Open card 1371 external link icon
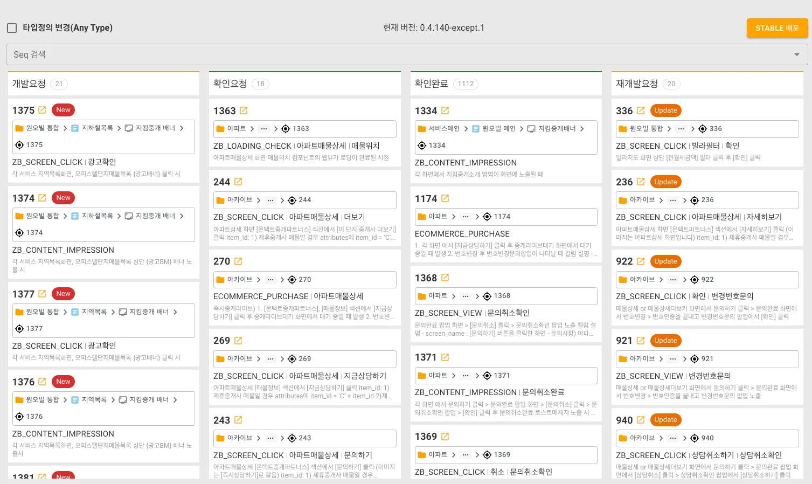Viewport: 812px width, 484px height. 445,357
